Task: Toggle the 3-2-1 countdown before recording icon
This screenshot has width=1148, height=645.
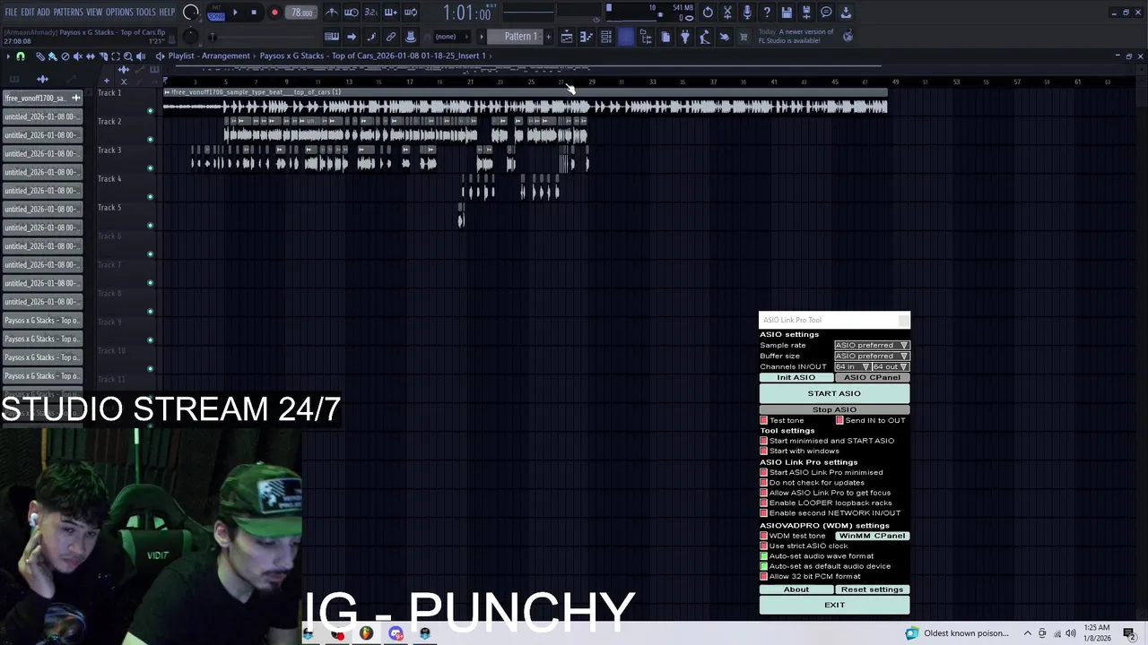Action: tap(371, 13)
